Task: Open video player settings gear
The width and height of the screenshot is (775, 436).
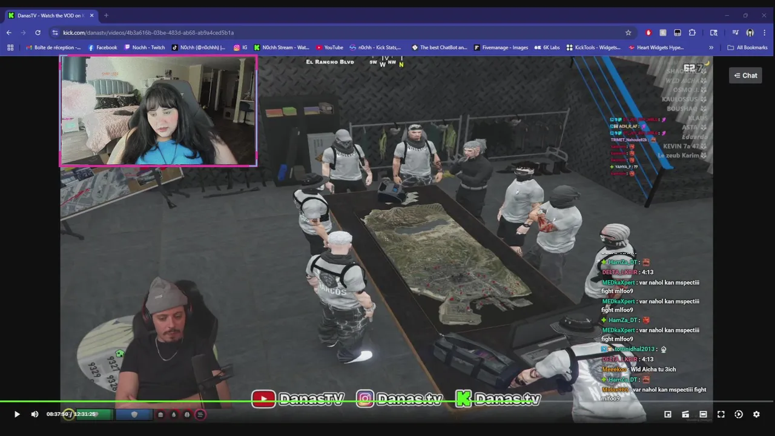Action: tap(756, 414)
